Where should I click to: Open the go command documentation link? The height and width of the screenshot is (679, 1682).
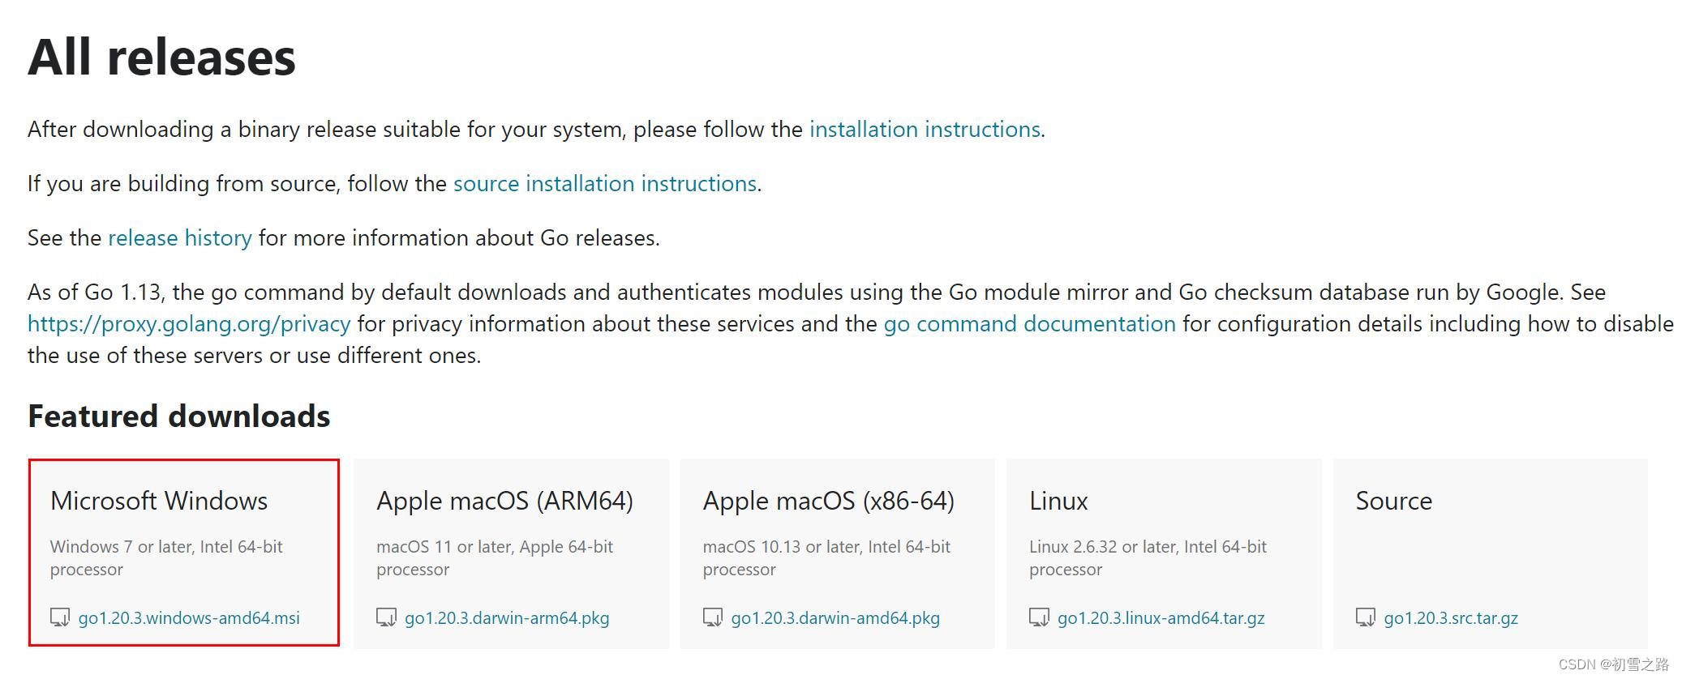1029,324
